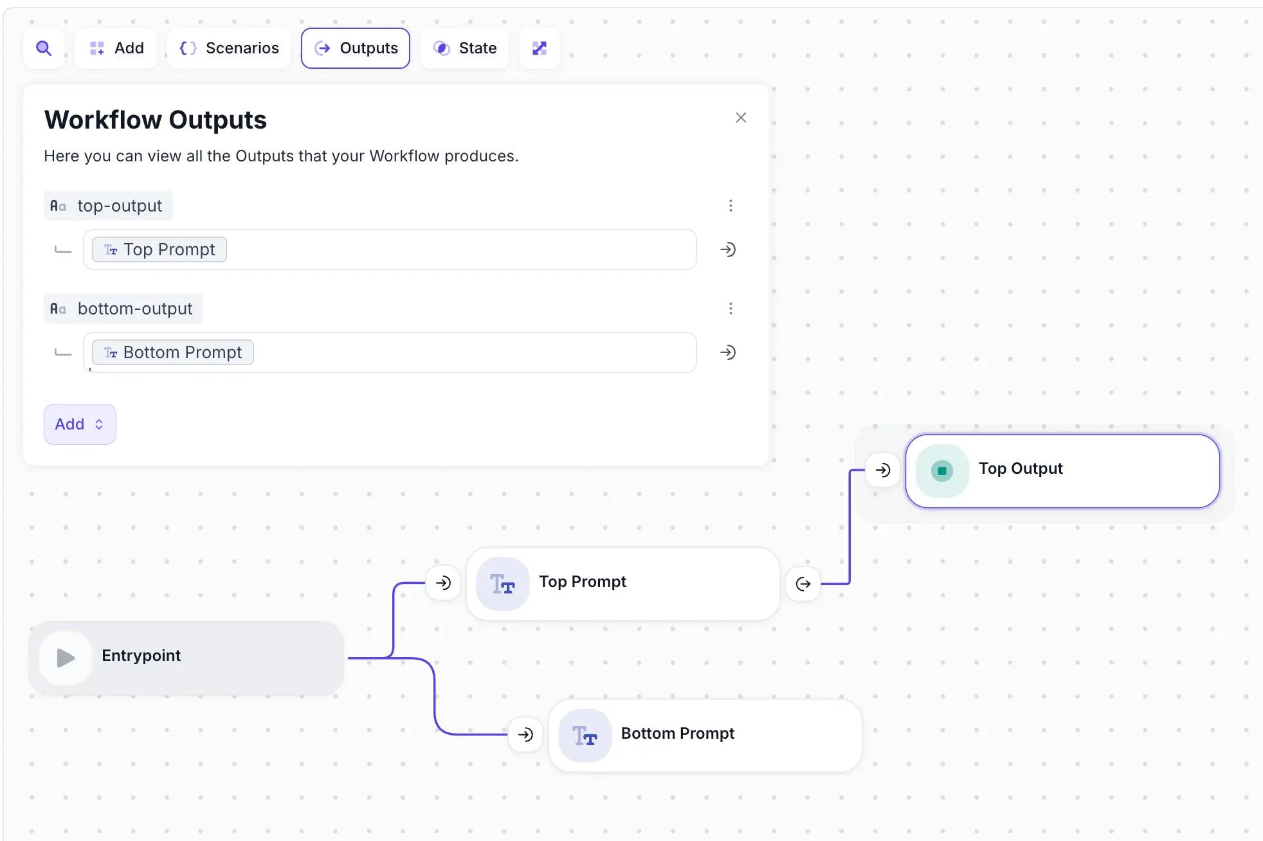Select the Top Output node
This screenshot has width=1263, height=841.
pos(1062,471)
